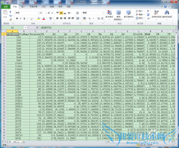The height and width of the screenshot is (148, 179).
Task: Select cell B1 containing SiteName
Action: click(x=24, y=34)
